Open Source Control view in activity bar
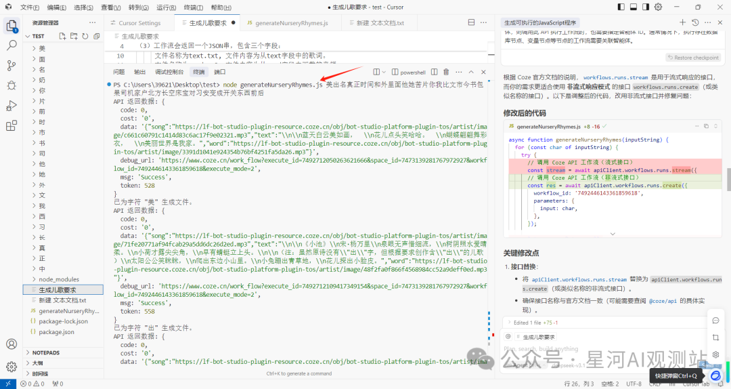Viewport: 731px width, 389px height. tap(12, 65)
